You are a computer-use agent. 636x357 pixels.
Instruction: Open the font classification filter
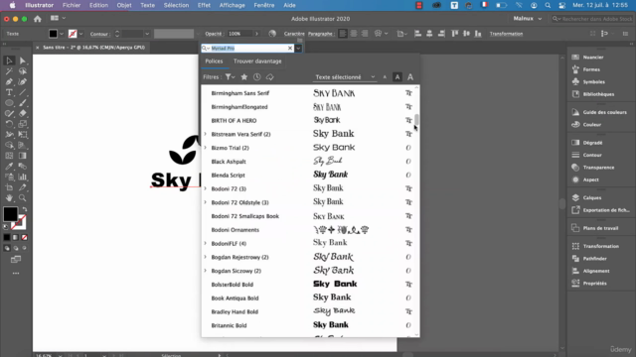pos(230,77)
